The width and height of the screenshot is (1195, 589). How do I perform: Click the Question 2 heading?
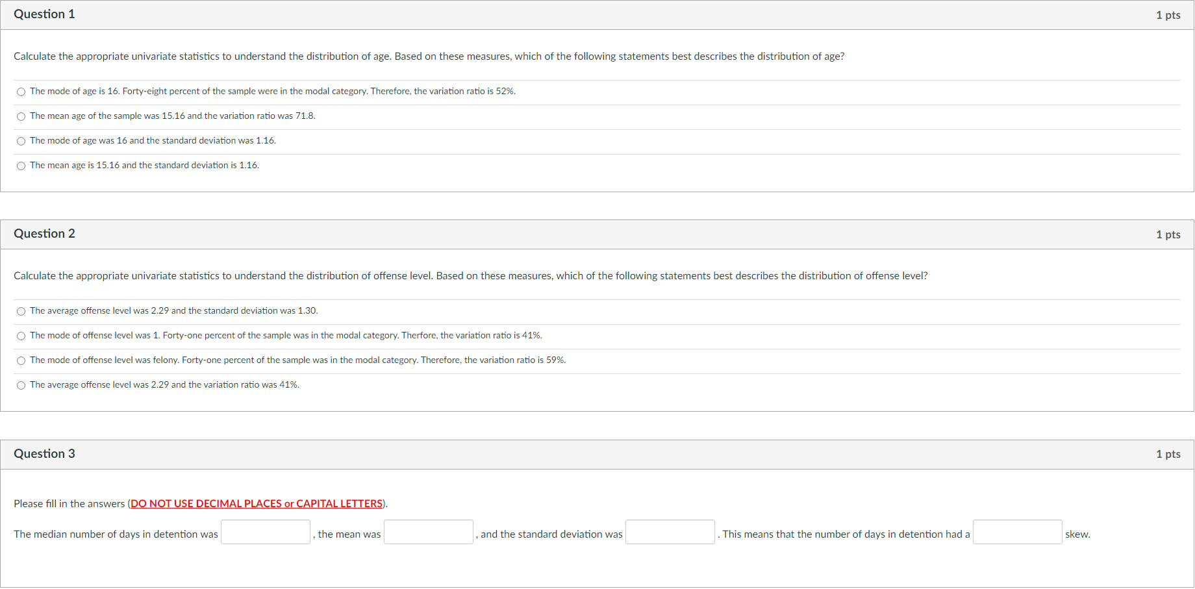click(44, 234)
